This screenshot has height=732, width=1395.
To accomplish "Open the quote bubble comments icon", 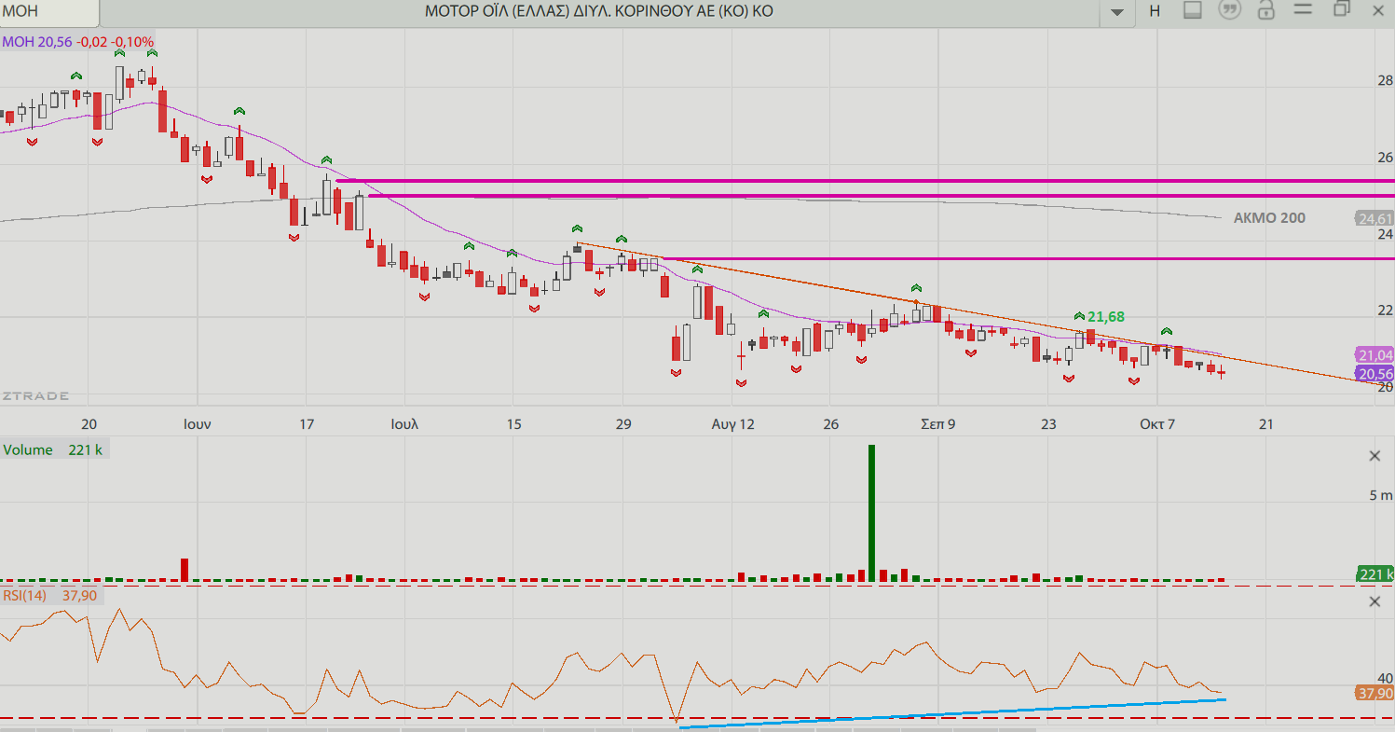I will pyautogui.click(x=1230, y=10).
